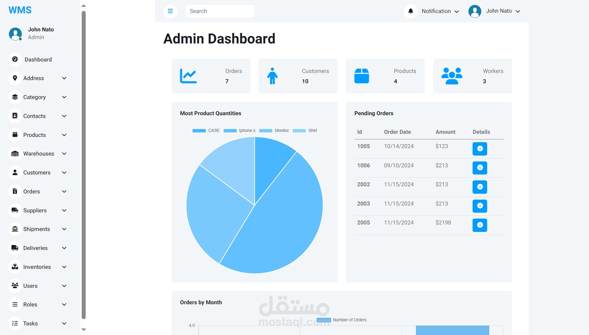Open the John Nato user dropdown
This screenshot has width=589, height=335.
495,11
